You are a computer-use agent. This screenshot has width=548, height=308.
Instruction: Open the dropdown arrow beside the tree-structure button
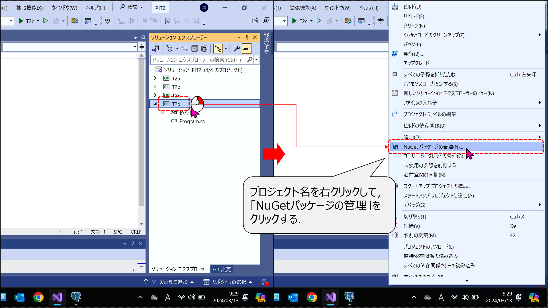pyautogui.click(x=226, y=49)
